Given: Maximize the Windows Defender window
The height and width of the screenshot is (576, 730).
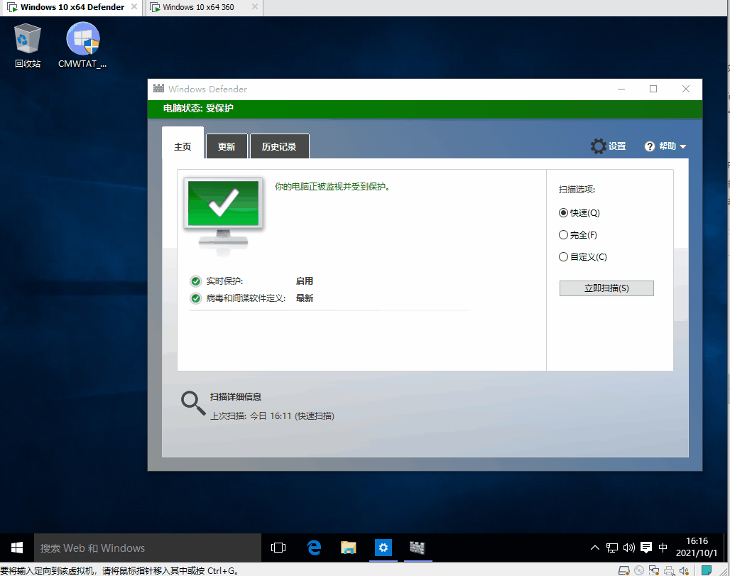Looking at the screenshot, I should point(653,89).
